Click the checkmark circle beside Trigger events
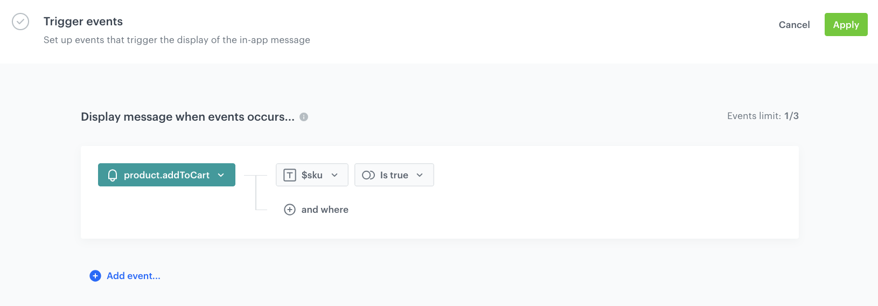The image size is (878, 306). click(x=20, y=22)
